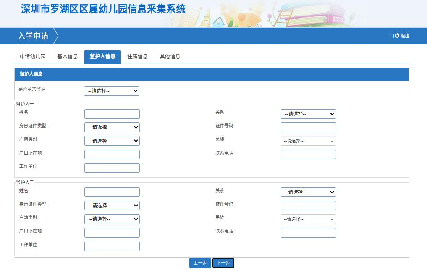Screen dimensions: 427x277
Task: Open the 户籍类别 dropdown for 监护人一
Action: [x=111, y=141]
